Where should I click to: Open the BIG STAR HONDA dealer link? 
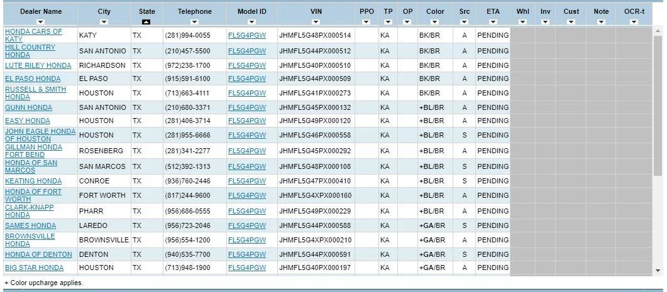(x=34, y=268)
